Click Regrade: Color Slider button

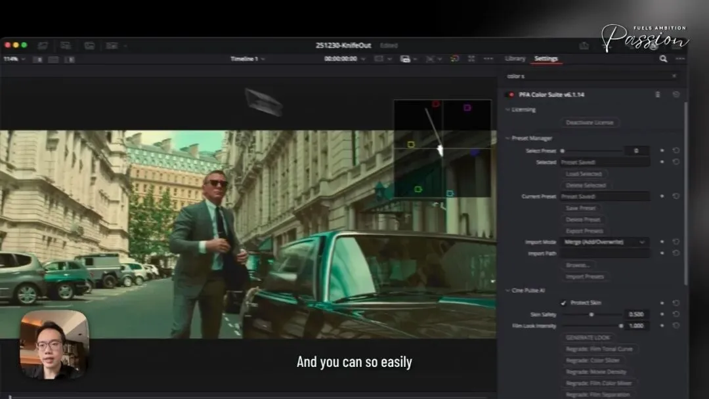point(593,360)
